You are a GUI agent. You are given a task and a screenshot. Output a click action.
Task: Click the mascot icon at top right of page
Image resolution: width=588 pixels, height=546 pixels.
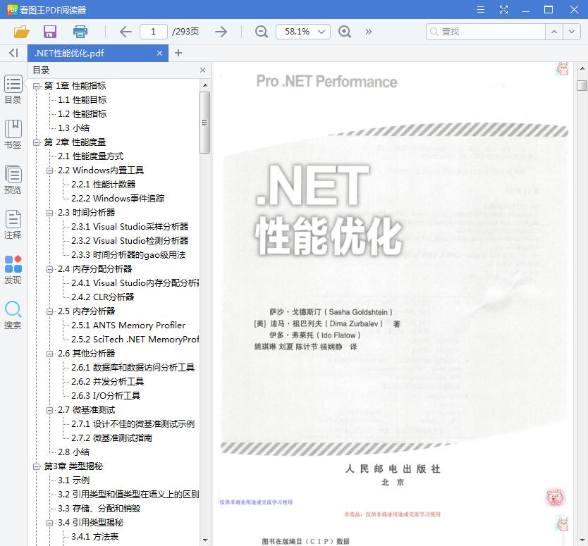pos(562,68)
